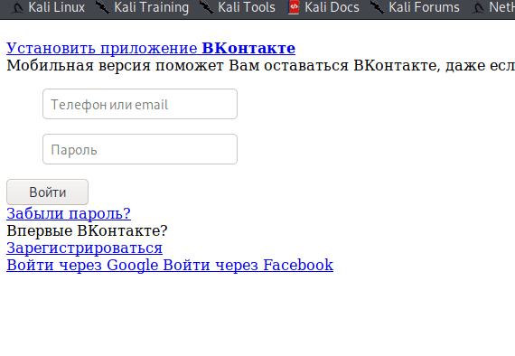Click the red Kali Docs icon

coord(294,7)
